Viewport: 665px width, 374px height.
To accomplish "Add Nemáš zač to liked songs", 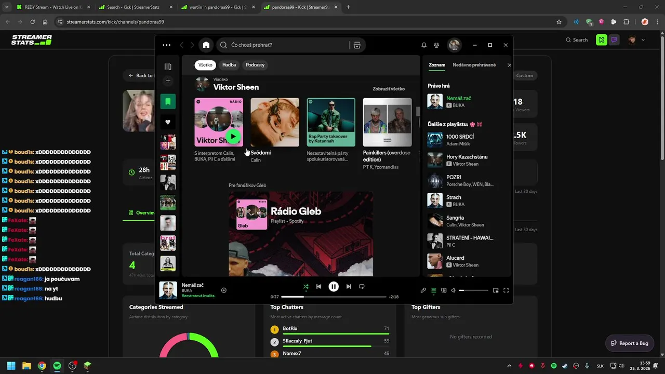I will point(224,290).
